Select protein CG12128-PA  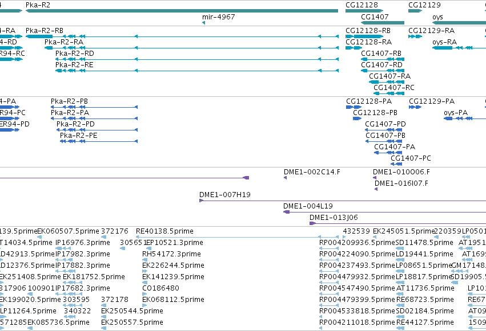pos(354,107)
